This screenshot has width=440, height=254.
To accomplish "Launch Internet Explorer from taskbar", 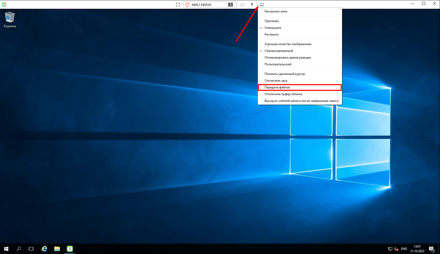I will click(x=44, y=249).
